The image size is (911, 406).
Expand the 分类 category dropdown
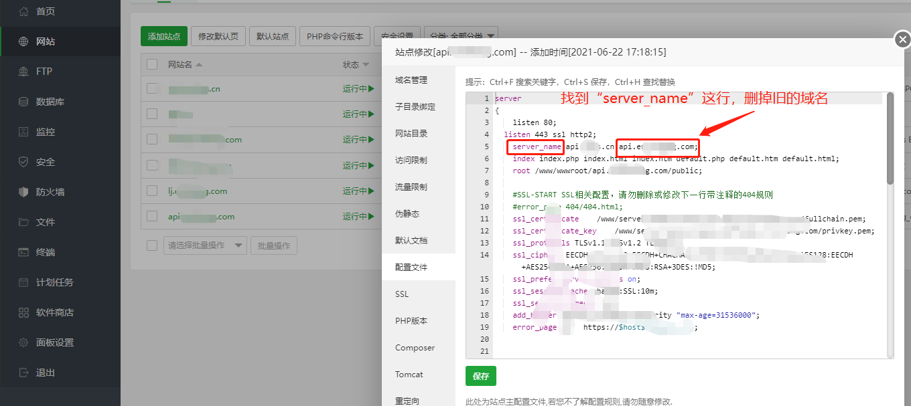461,36
